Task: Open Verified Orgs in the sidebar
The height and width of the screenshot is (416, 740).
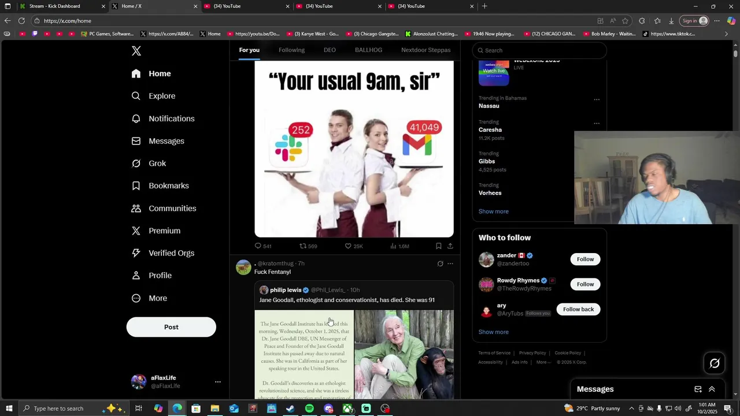Action: (x=163, y=253)
